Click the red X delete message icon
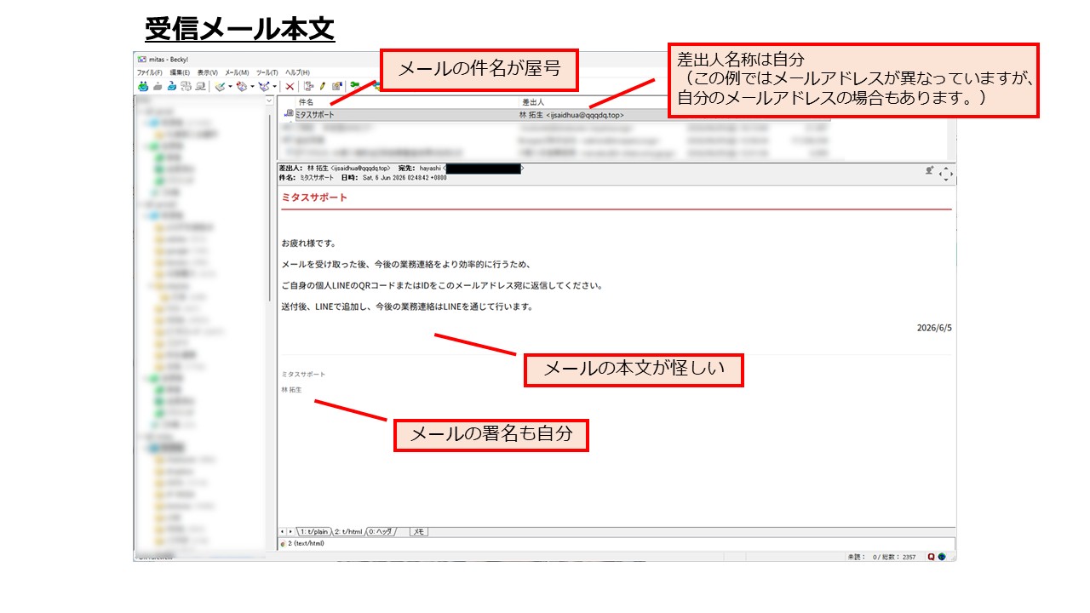This screenshot has height=613, width=1090. point(290,86)
